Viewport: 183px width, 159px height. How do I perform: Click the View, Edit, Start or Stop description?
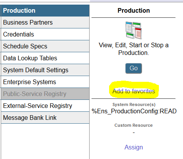134,49
